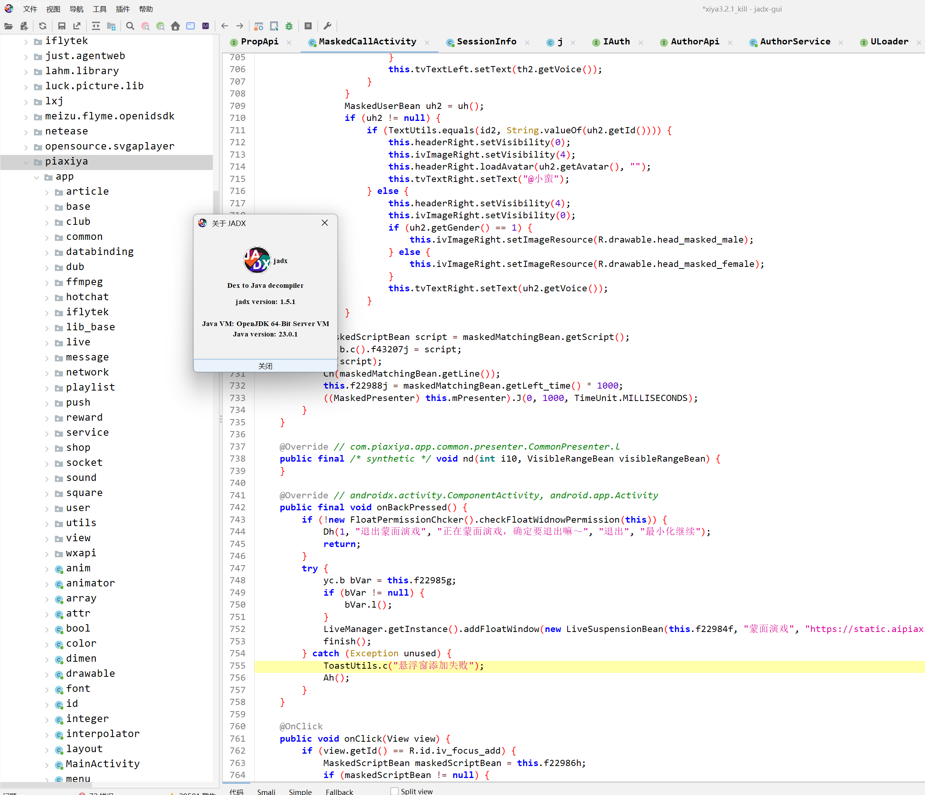Open the AndroidManifest icon
This screenshot has width=925, height=795.
[x=206, y=26]
